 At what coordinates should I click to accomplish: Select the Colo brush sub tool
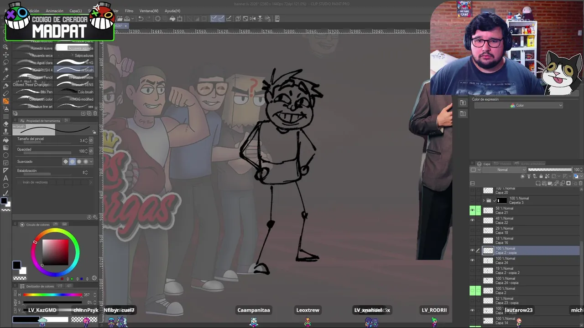[74, 92]
